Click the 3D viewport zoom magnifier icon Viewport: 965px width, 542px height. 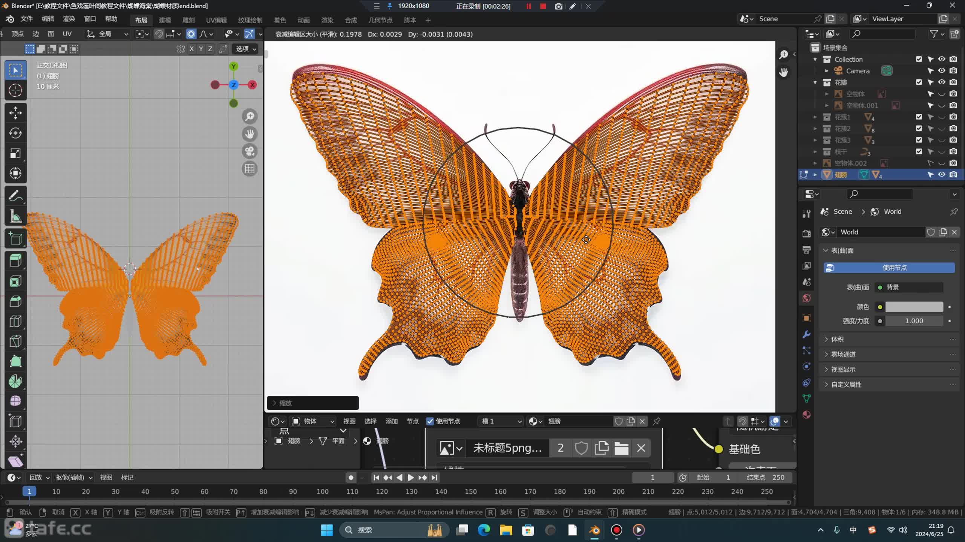250,116
